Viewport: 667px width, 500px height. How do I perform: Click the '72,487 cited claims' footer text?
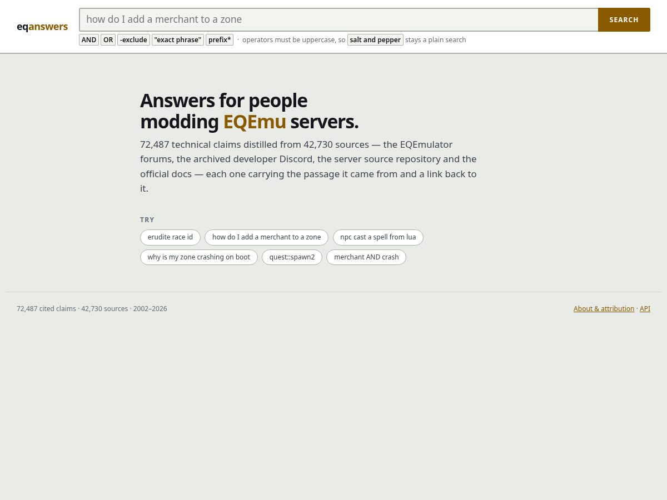[x=46, y=309]
